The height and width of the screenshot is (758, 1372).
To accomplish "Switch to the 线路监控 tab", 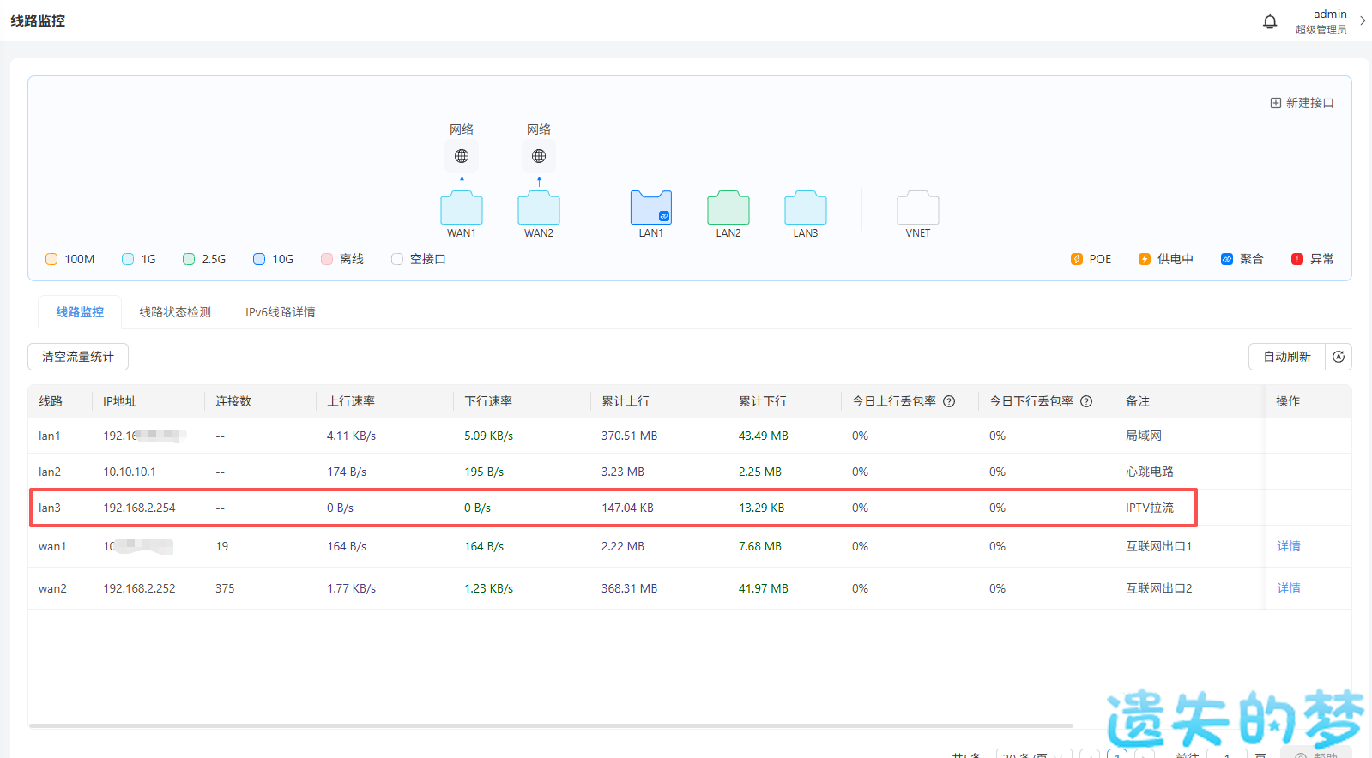I will 80,312.
